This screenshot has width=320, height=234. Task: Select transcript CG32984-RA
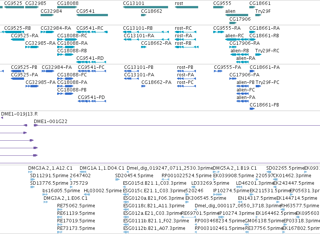click(47, 32)
